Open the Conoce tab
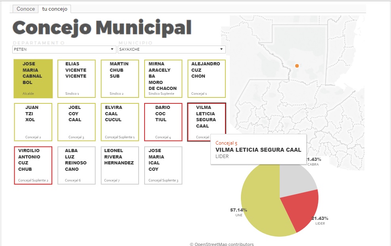 [26, 9]
